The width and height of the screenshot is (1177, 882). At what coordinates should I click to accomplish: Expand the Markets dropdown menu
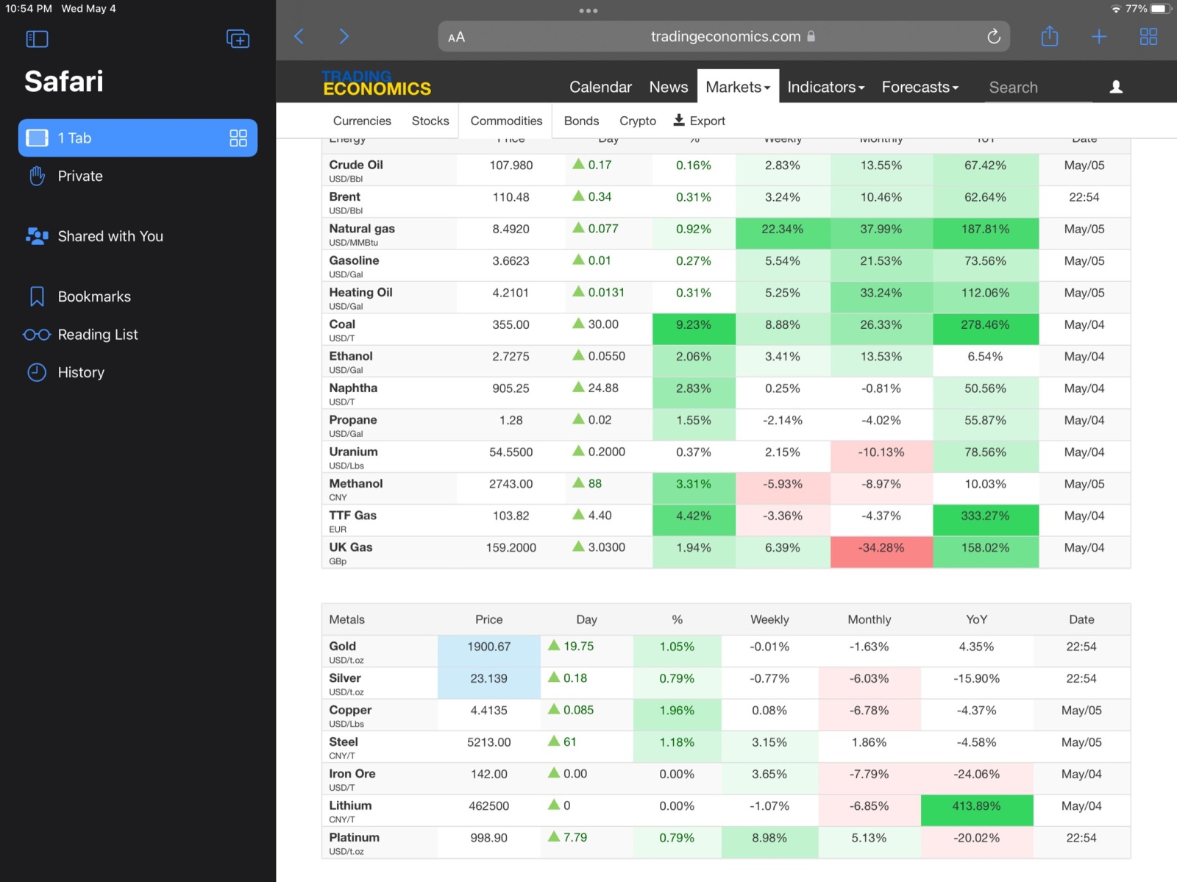[x=737, y=87]
